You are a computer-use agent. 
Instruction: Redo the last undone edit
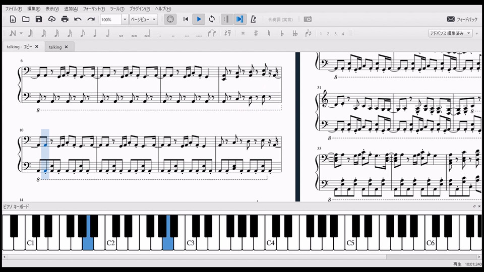(x=91, y=19)
